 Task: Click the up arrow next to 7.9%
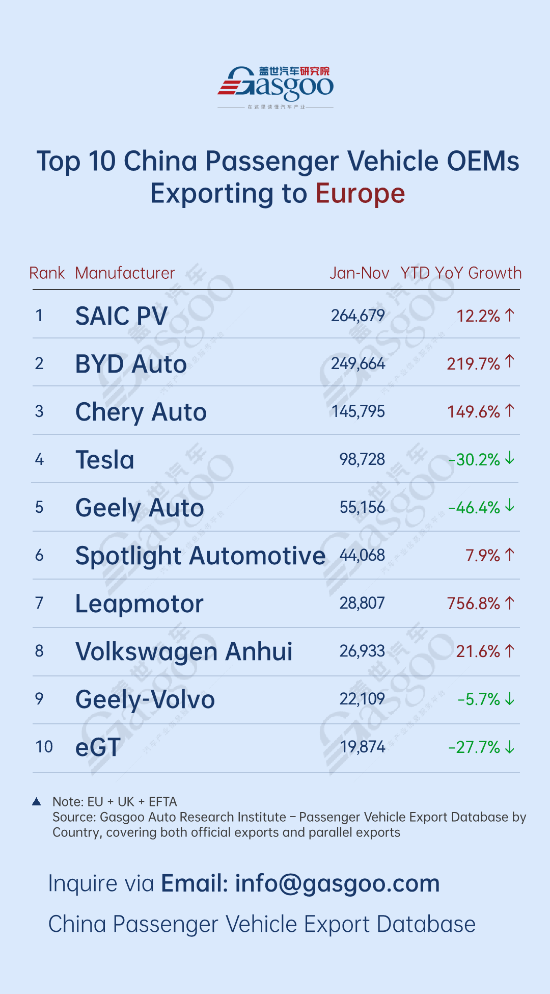[x=510, y=555]
